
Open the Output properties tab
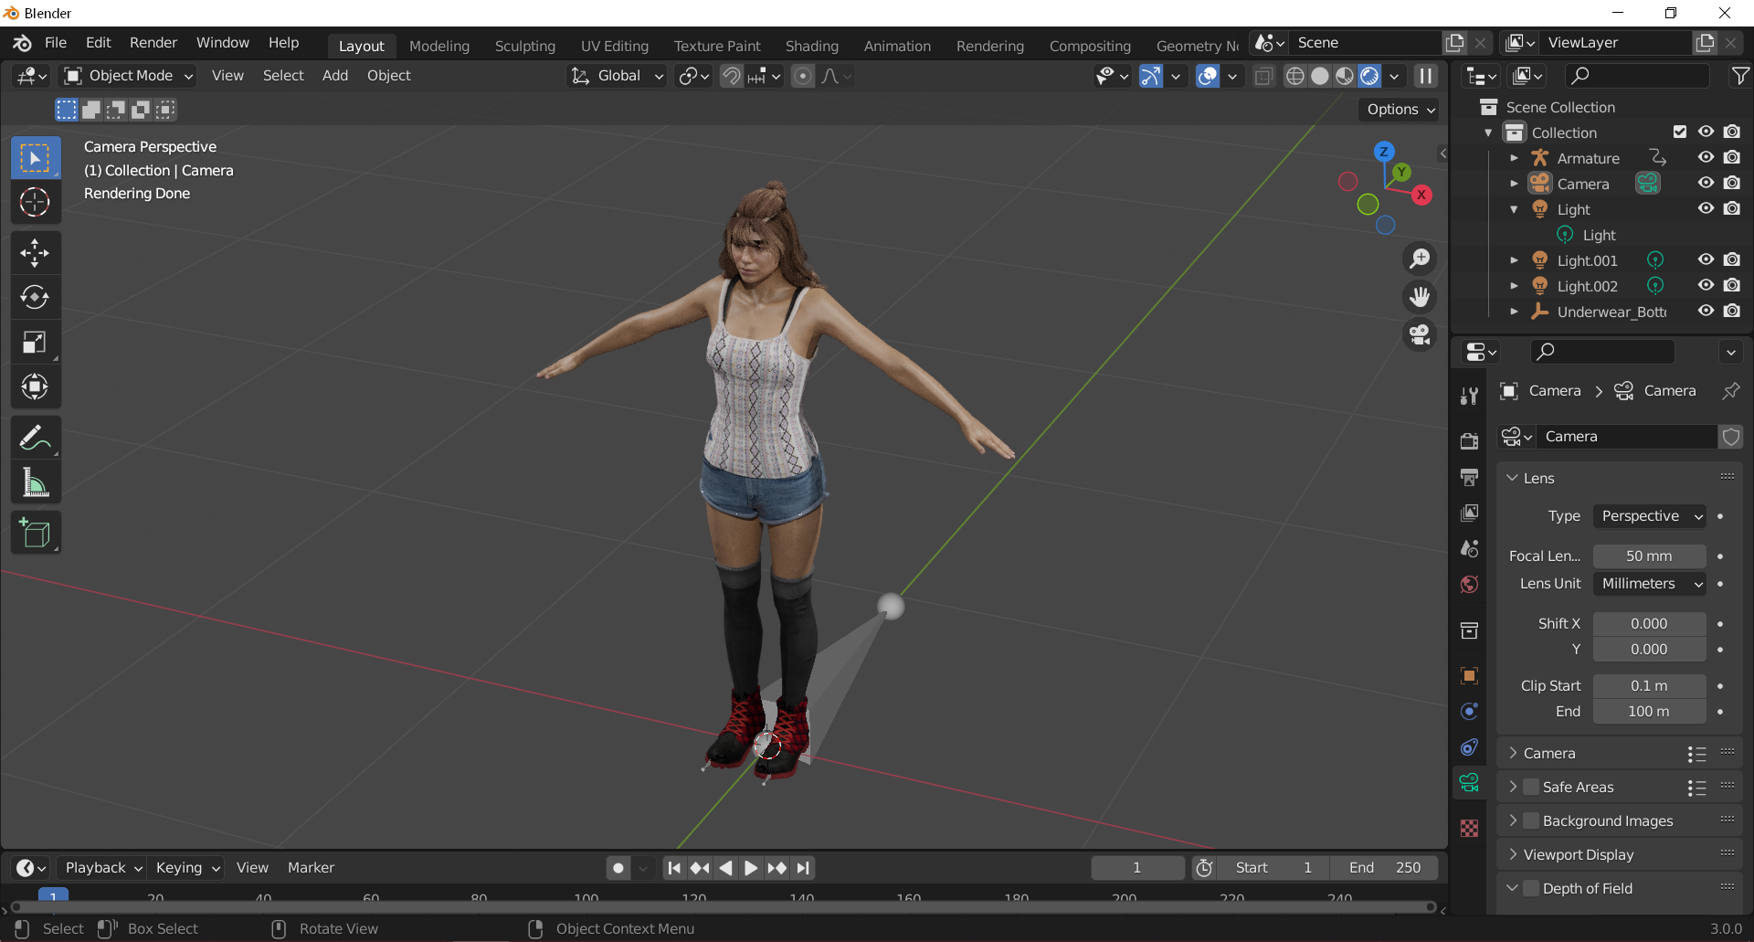(x=1469, y=477)
